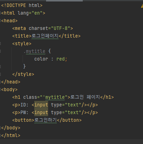Click the opening <title> tag

tap(22, 36)
